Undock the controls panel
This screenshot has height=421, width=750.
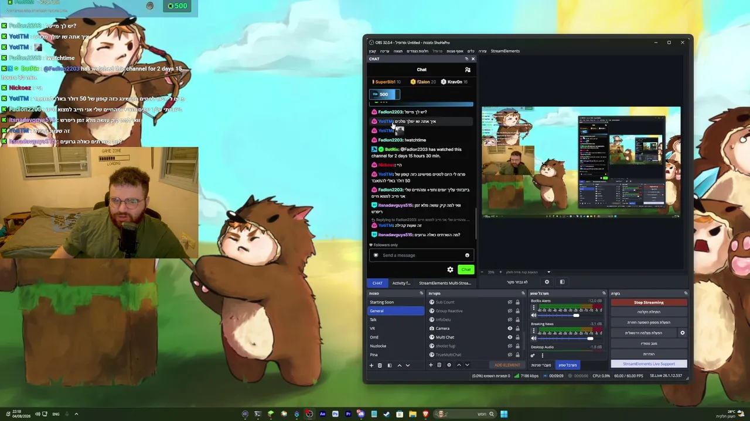click(x=686, y=294)
